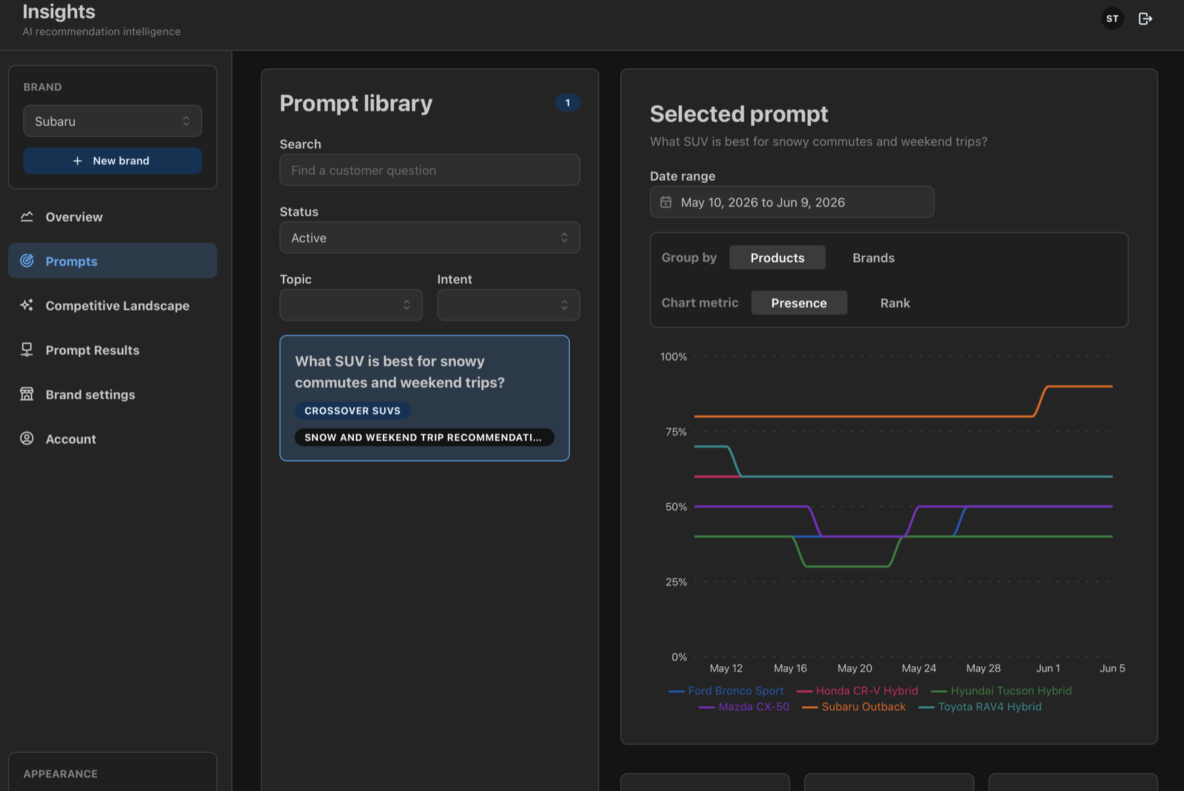The image size is (1184, 791).
Task: Click the 75% axis label
Action: coord(676,432)
